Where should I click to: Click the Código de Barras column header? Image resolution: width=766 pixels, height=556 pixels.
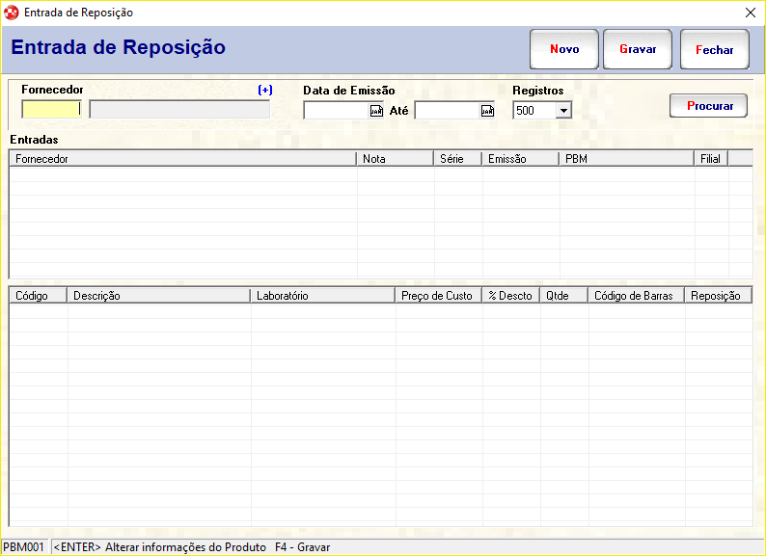click(637, 295)
